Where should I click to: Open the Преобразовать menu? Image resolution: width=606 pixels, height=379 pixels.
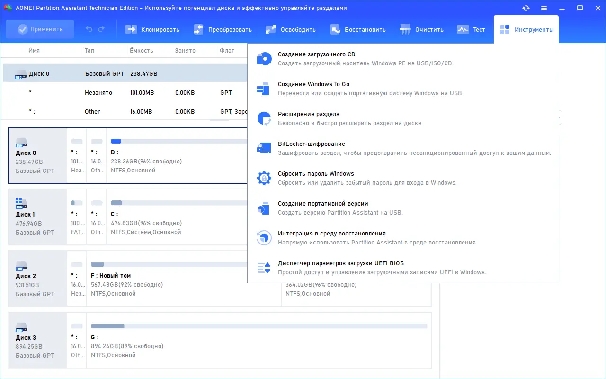pos(223,29)
